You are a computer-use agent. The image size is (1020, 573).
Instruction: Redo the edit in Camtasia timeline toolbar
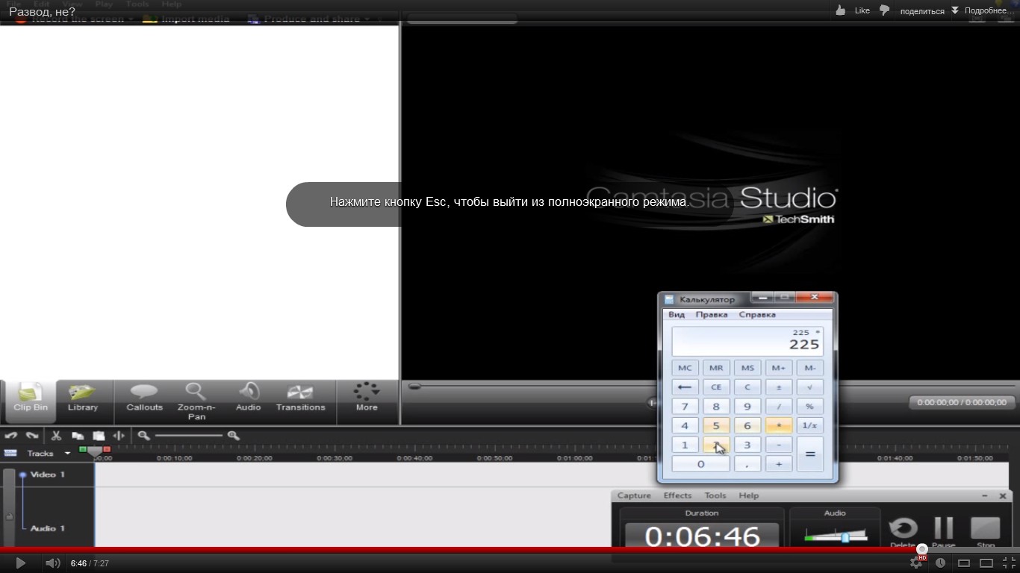point(31,436)
